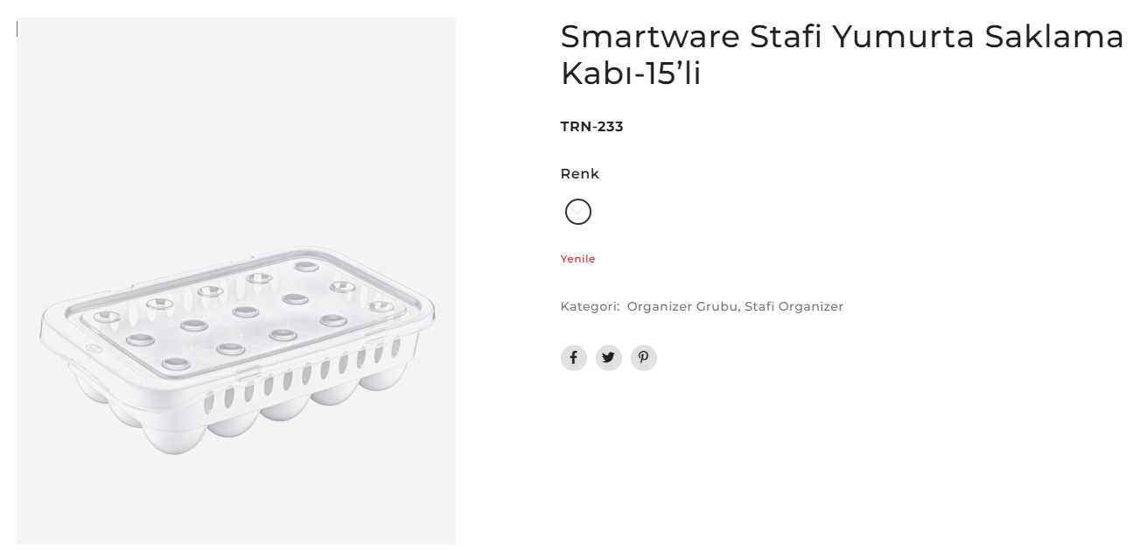Click the red Yenile reset link
The width and height of the screenshot is (1133, 560).
click(577, 259)
